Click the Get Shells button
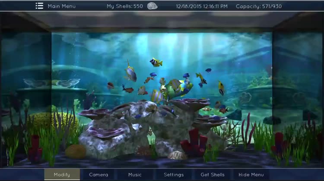 (213, 175)
